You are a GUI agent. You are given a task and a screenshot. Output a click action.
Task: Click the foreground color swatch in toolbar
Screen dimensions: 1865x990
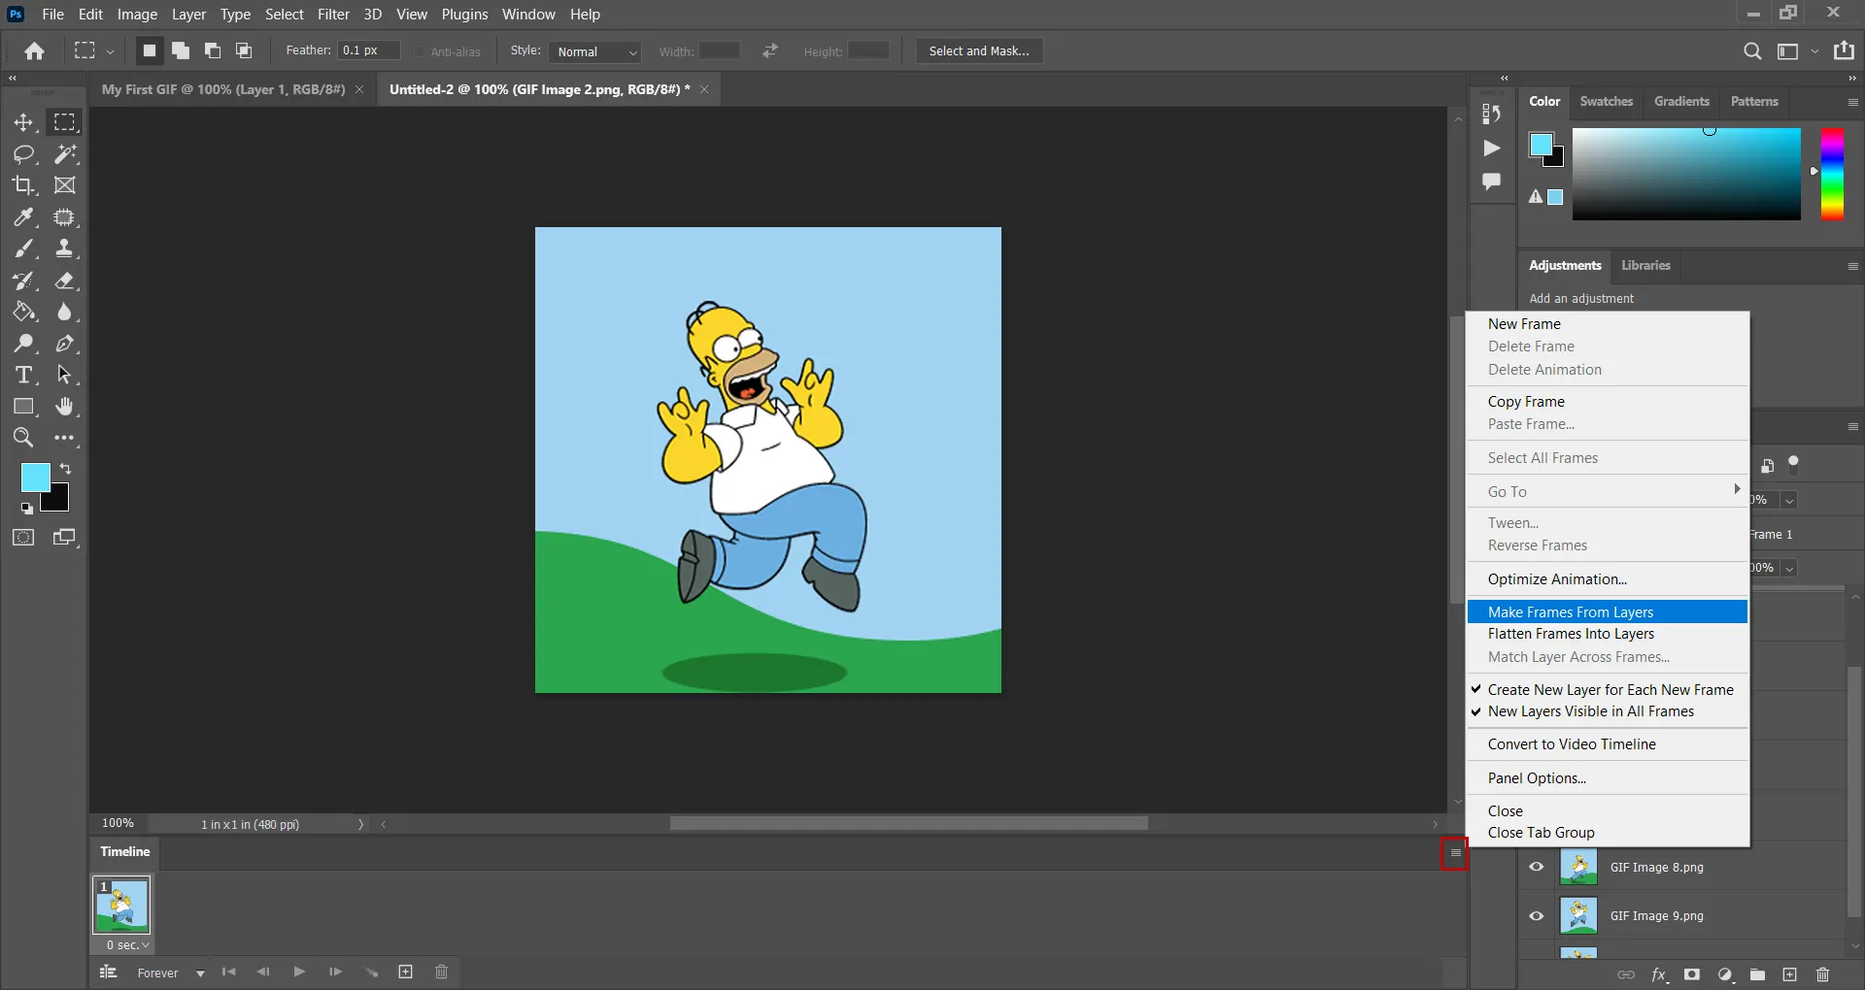pyautogui.click(x=35, y=477)
